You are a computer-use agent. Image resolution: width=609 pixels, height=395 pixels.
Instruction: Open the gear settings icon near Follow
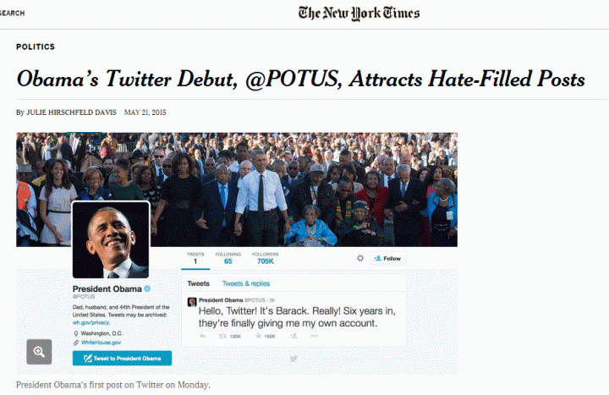pyautogui.click(x=360, y=258)
